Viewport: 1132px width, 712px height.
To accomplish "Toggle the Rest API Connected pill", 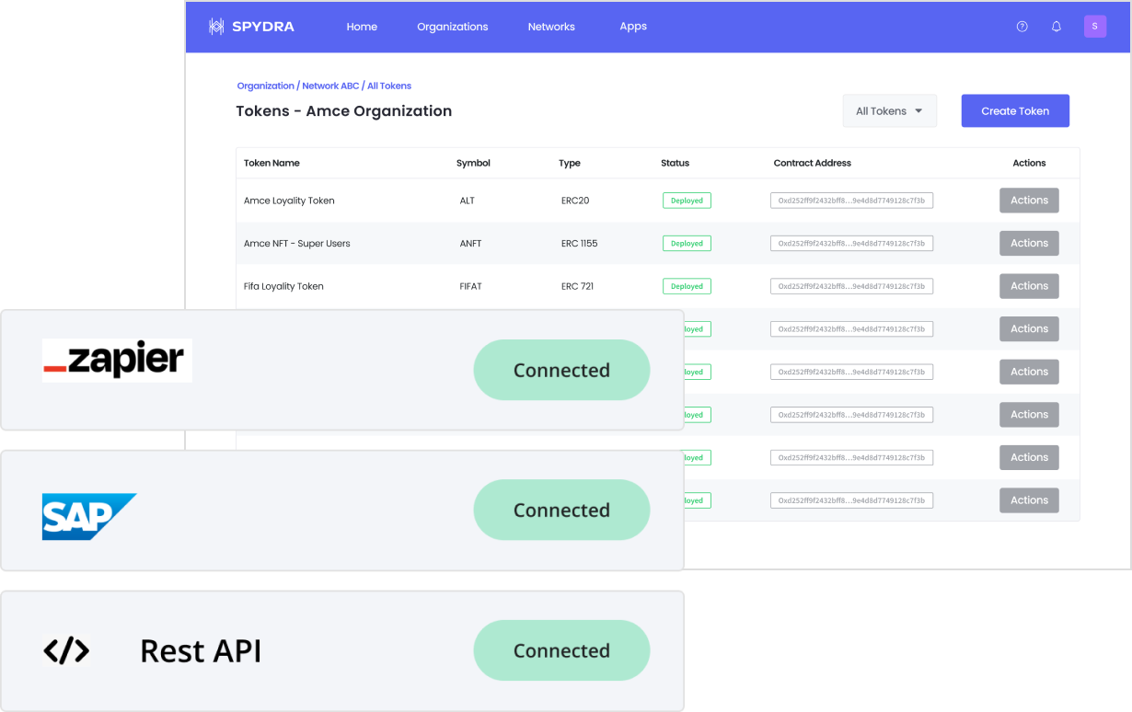I will (561, 650).
